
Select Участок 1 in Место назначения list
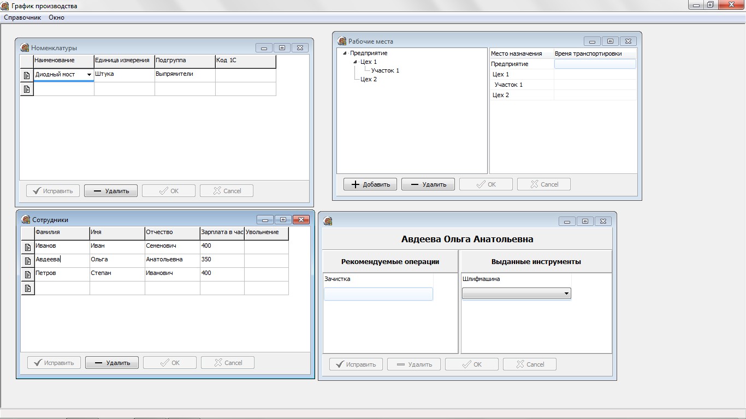click(522, 85)
